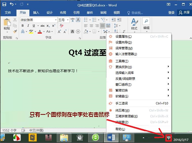192x143 pixels.
Task: Select 手工造词 menu entry
Action: pos(139,103)
